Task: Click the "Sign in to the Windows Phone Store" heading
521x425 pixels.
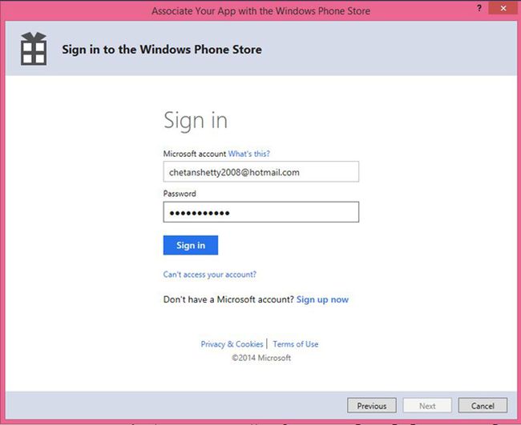Action: (162, 50)
